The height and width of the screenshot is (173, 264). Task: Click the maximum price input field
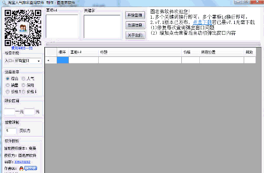pyautogui.click(x=29, y=111)
